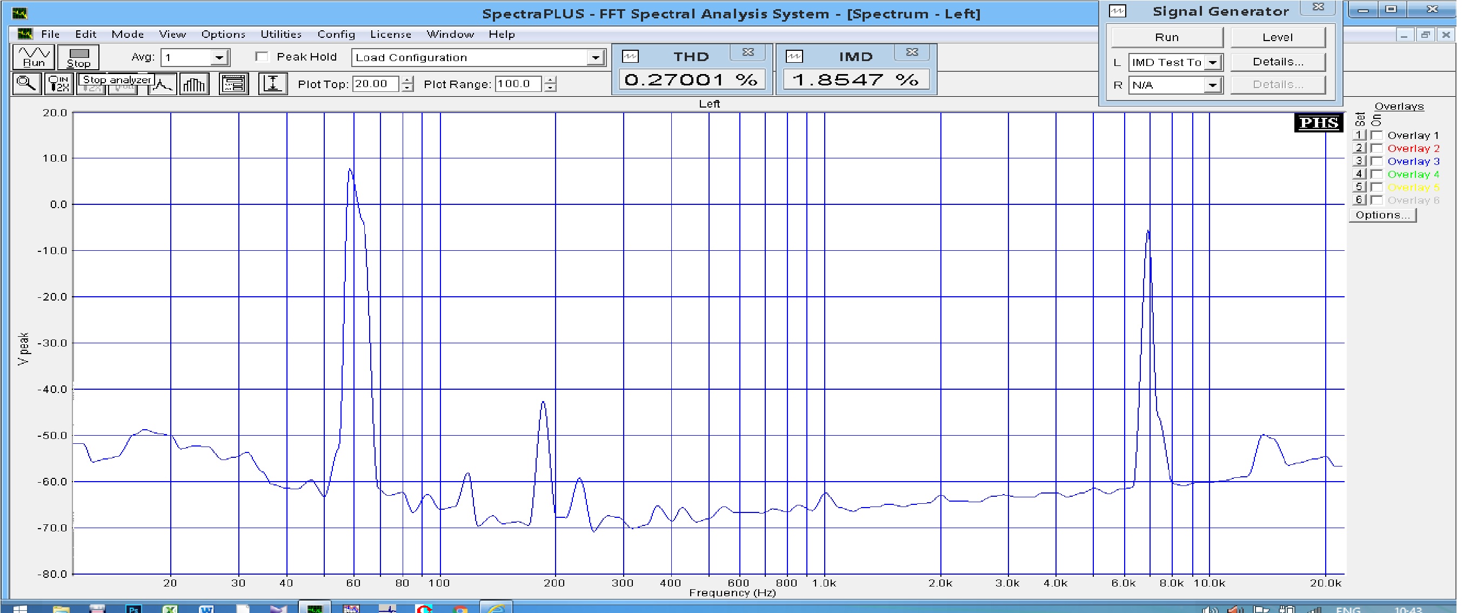1470x613 pixels.
Task: Click the Level button in Signal Generator
Action: pyautogui.click(x=1277, y=37)
